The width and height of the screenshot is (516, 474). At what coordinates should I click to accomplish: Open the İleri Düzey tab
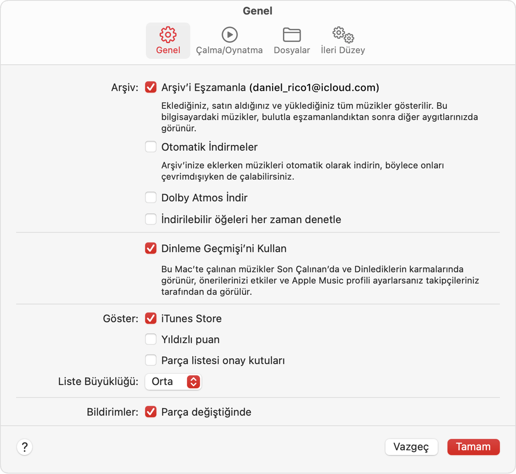(x=343, y=40)
